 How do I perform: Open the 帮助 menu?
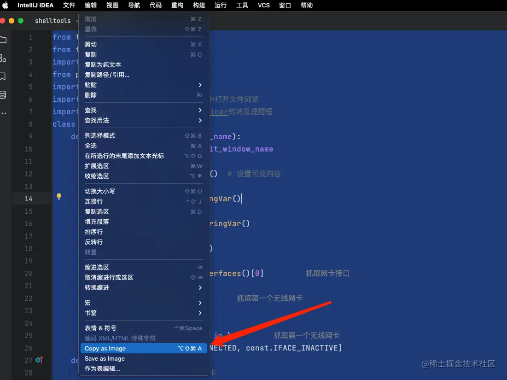pyautogui.click(x=307, y=5)
